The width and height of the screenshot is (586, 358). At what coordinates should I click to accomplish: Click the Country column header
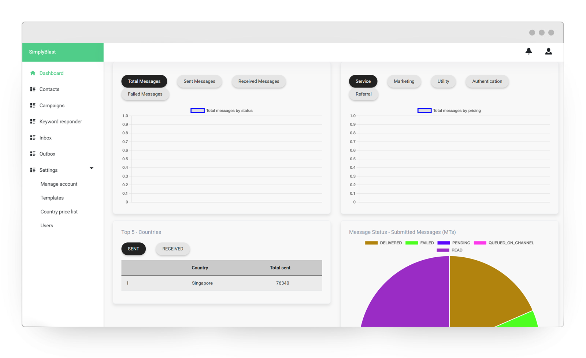click(x=200, y=268)
